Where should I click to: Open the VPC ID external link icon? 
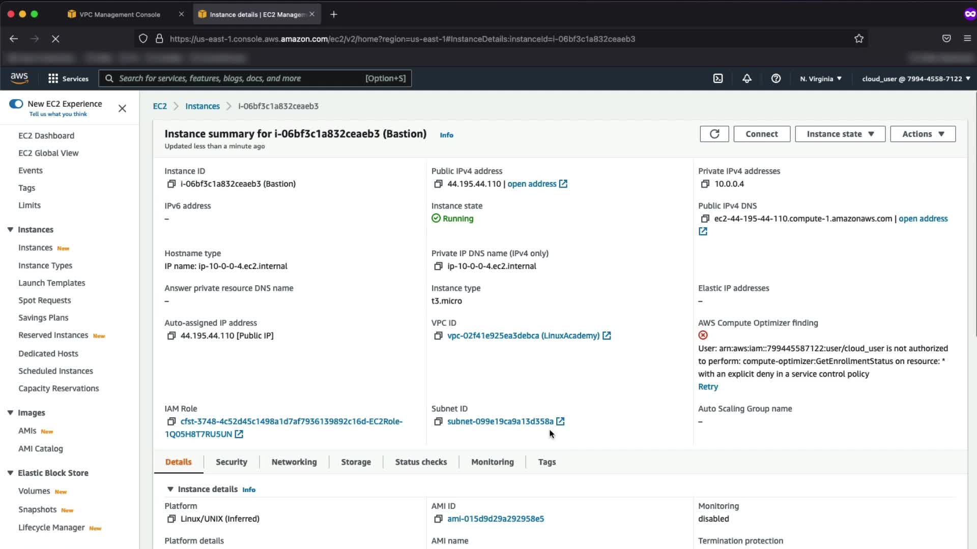pyautogui.click(x=607, y=336)
